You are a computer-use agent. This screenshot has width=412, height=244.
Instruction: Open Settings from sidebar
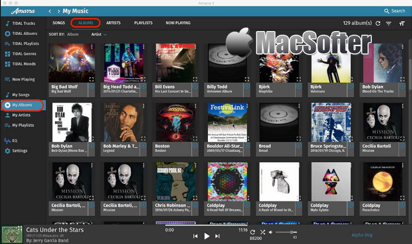pos(16,151)
